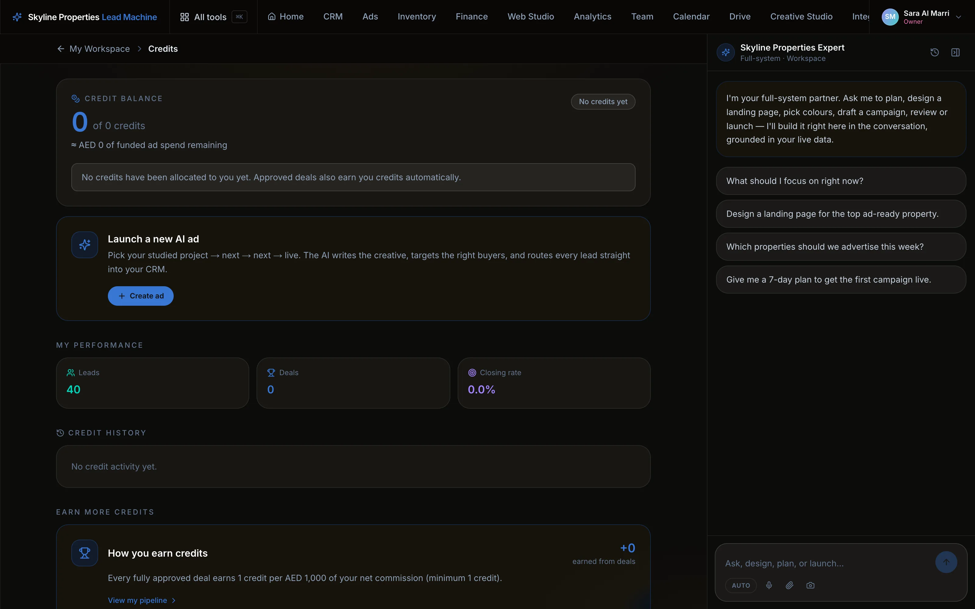Click the Create ad button
Screen dimensions: 975x609
point(140,296)
